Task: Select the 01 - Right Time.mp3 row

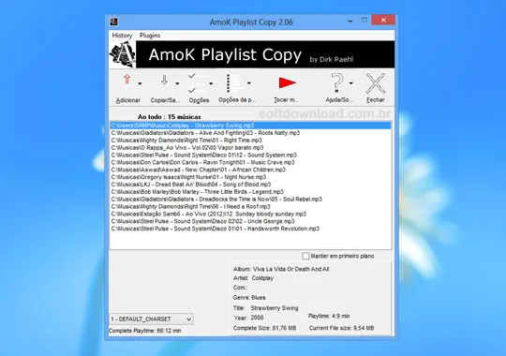Action: (x=250, y=141)
